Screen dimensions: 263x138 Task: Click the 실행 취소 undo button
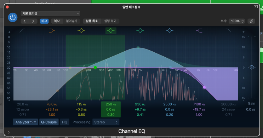(92, 21)
